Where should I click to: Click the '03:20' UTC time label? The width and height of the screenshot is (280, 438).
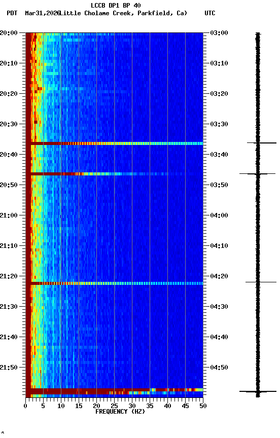click(x=219, y=94)
